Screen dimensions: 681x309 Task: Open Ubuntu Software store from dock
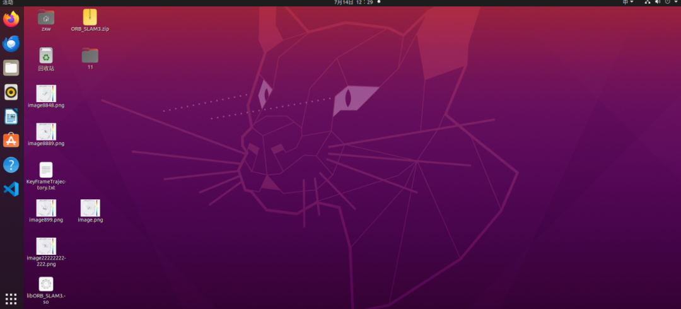pos(11,141)
